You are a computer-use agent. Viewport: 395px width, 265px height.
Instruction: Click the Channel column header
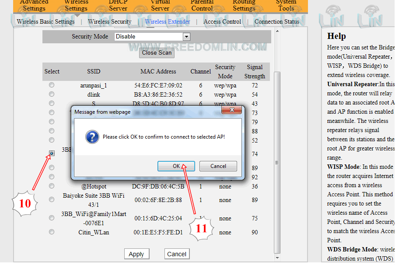[x=200, y=72]
